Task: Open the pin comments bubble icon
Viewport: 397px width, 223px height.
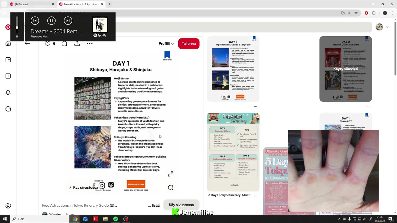Action: 64,44
